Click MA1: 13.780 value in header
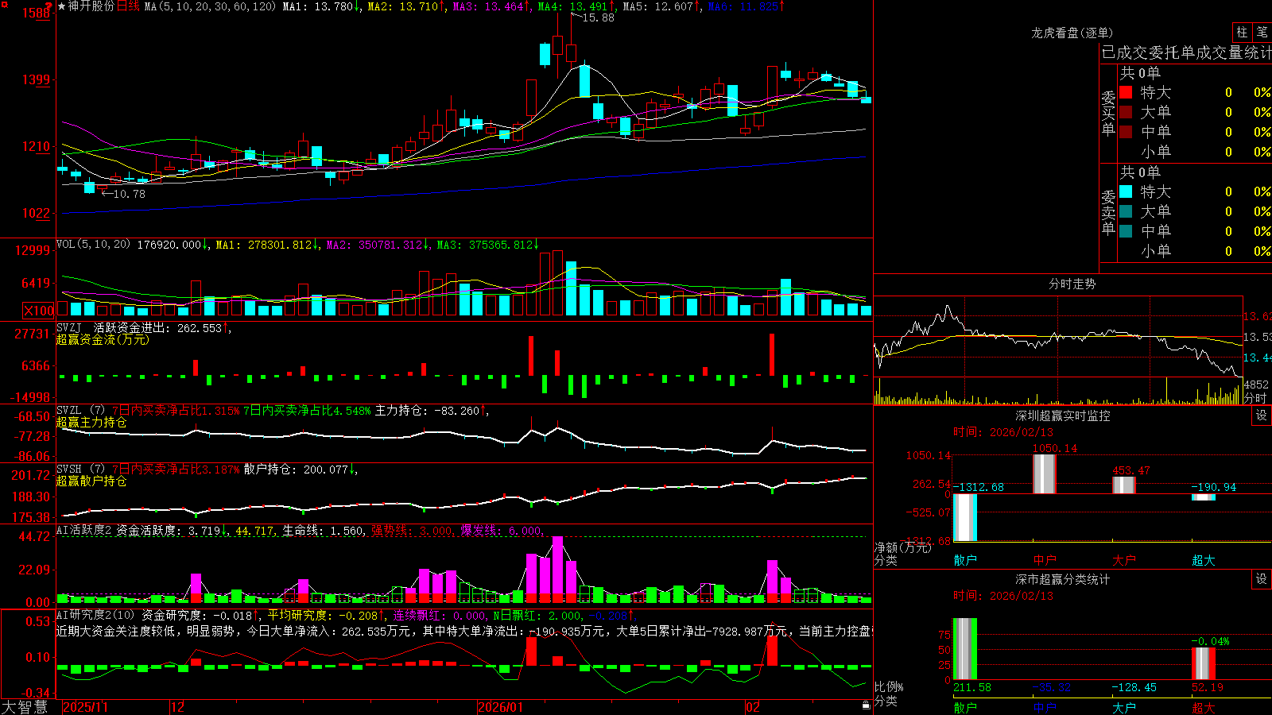1272x715 pixels. [322, 6]
